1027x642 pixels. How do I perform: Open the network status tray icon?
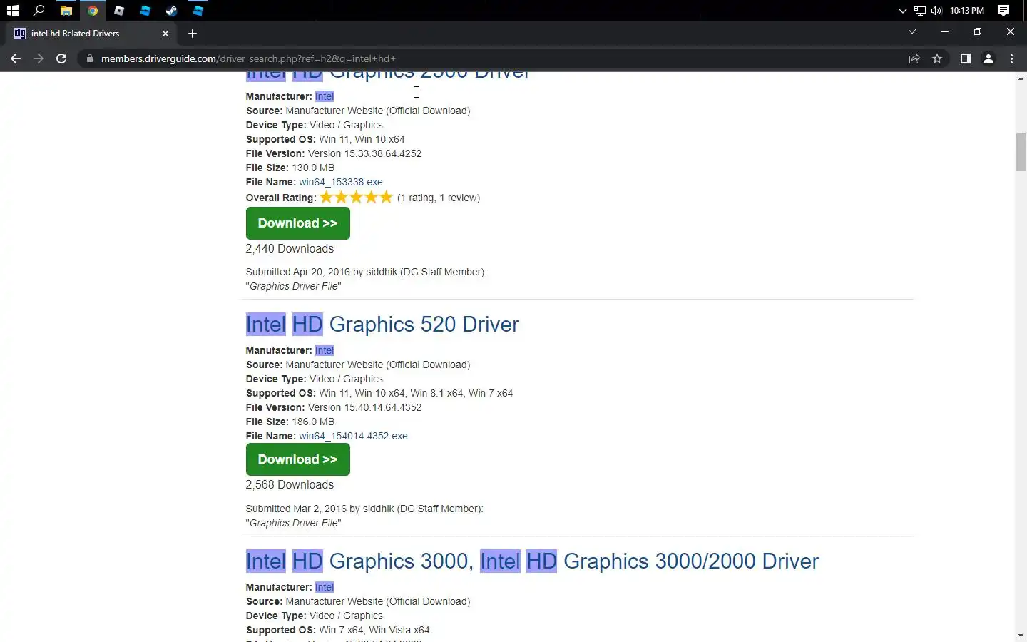point(920,11)
